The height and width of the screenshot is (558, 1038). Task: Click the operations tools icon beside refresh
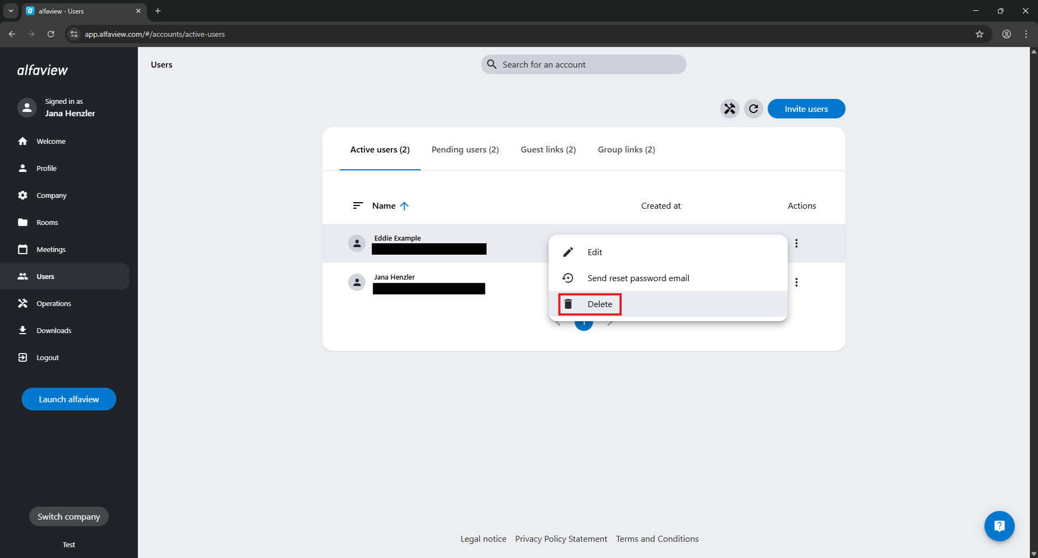pyautogui.click(x=729, y=109)
